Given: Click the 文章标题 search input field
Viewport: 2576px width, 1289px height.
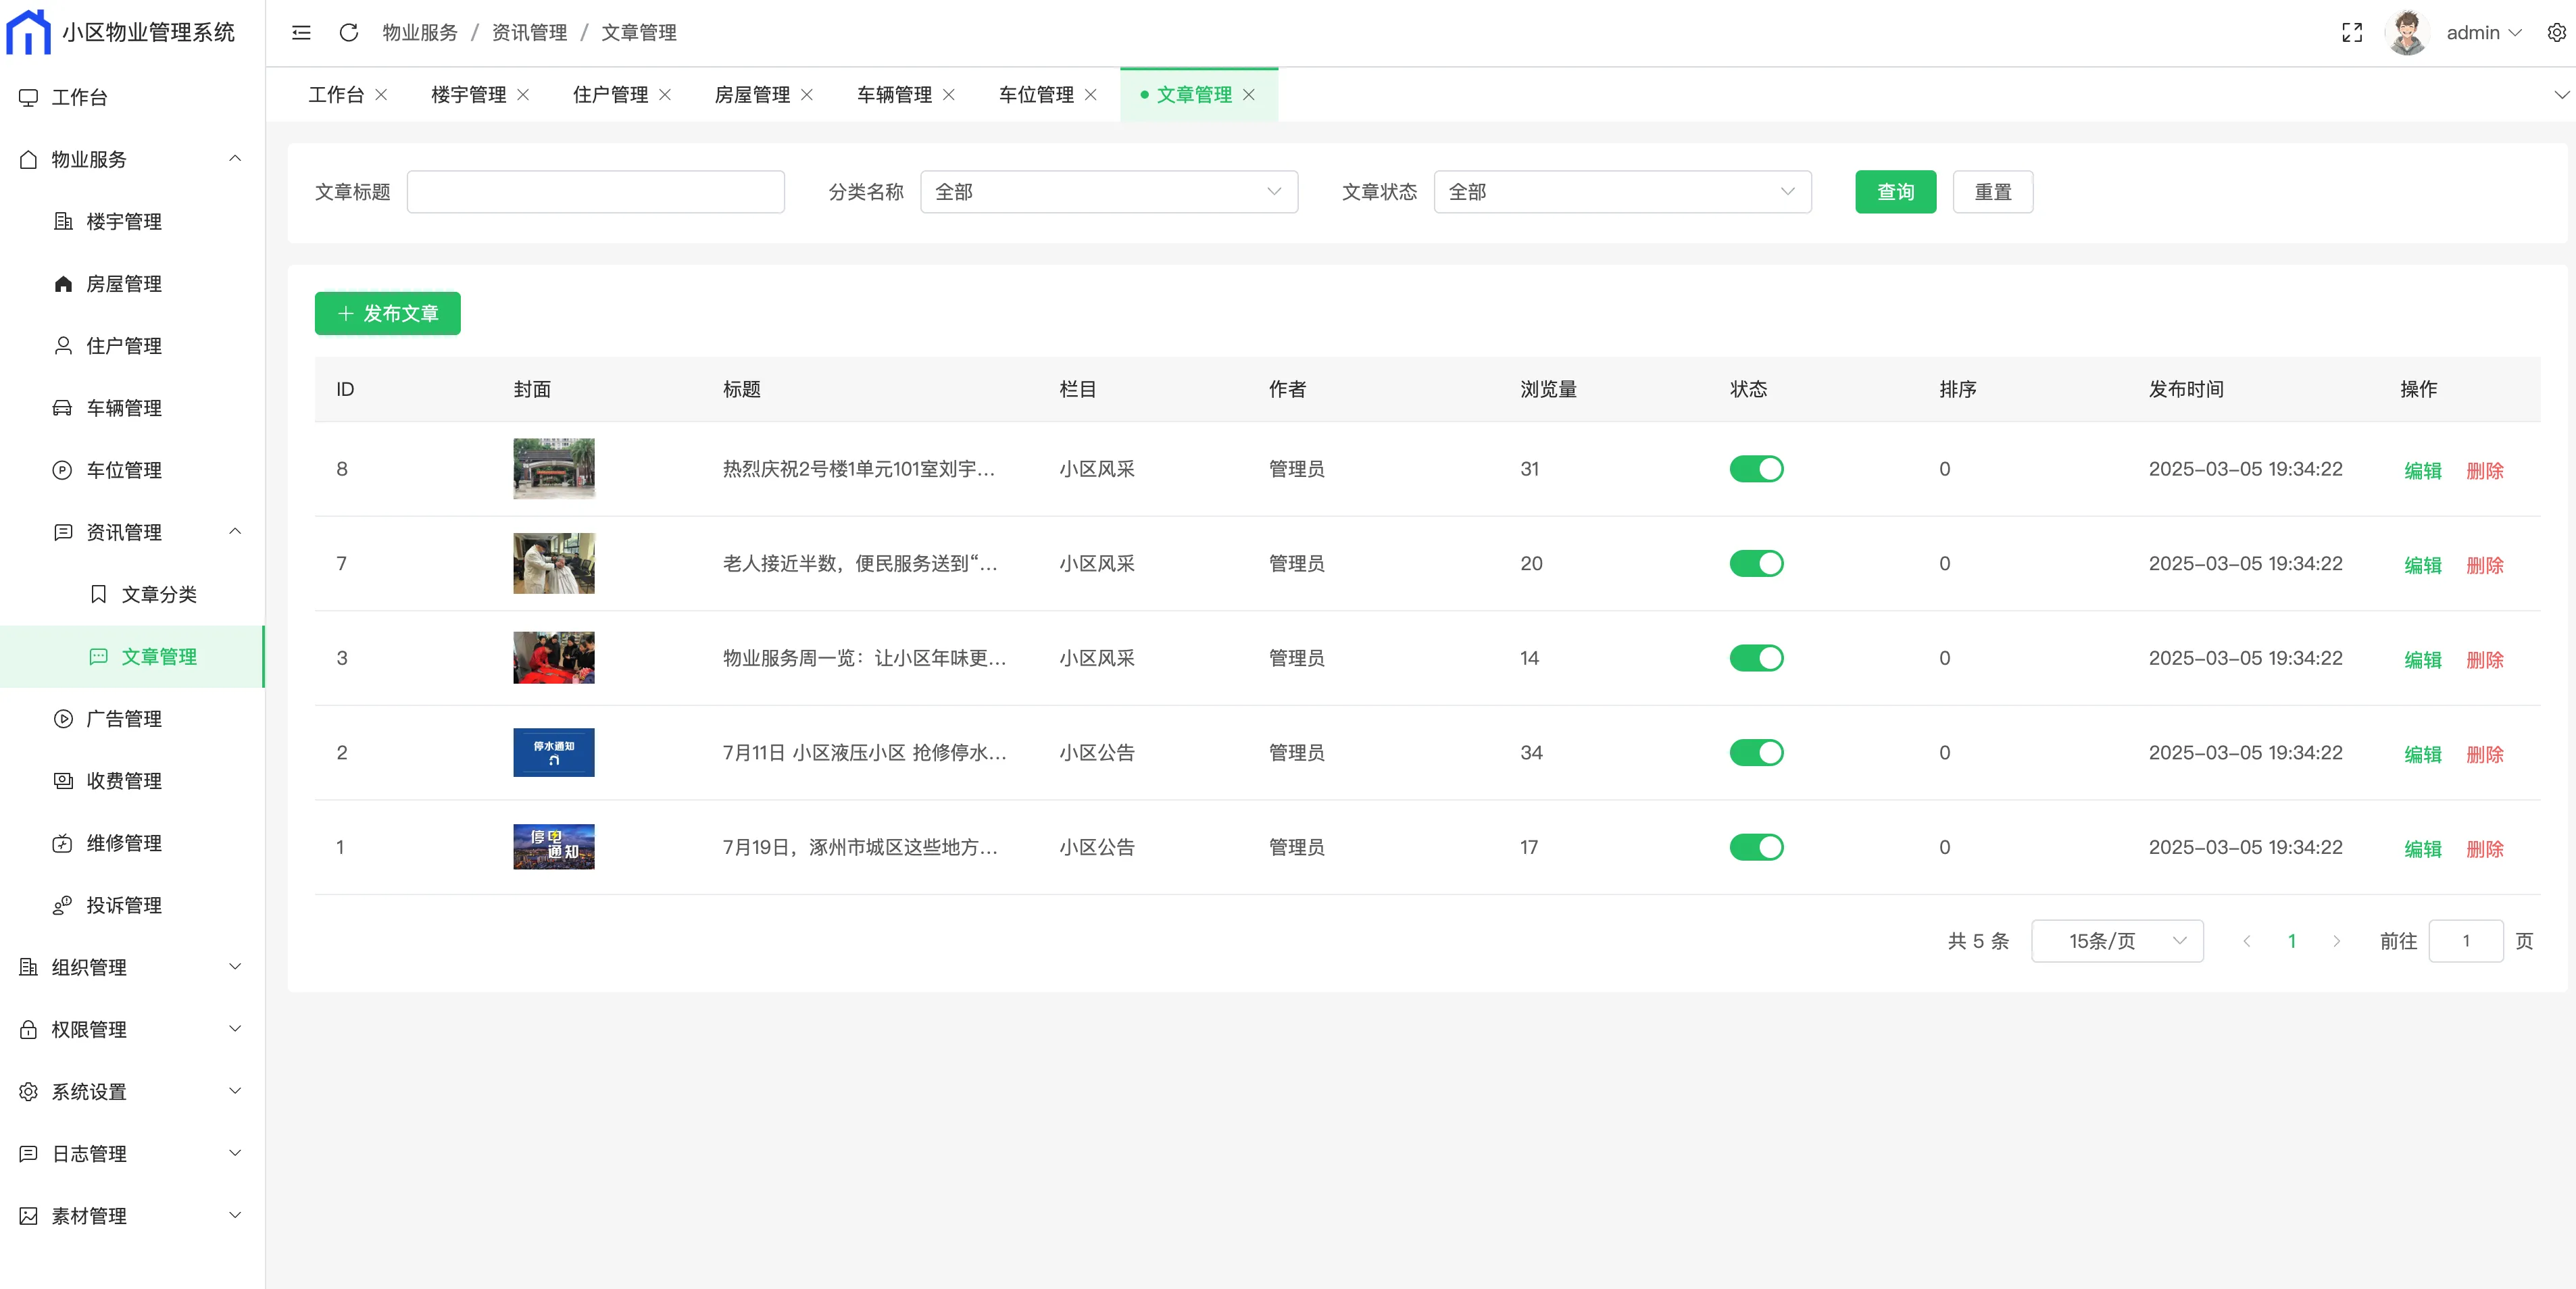Looking at the screenshot, I should [595, 192].
